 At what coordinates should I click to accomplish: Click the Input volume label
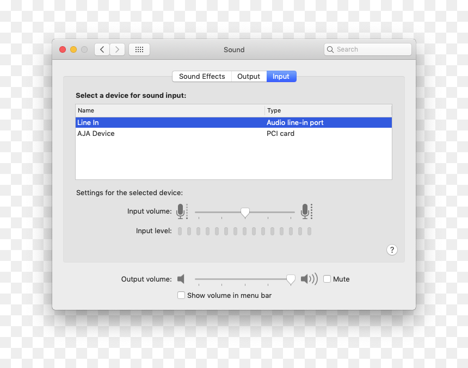coord(149,211)
